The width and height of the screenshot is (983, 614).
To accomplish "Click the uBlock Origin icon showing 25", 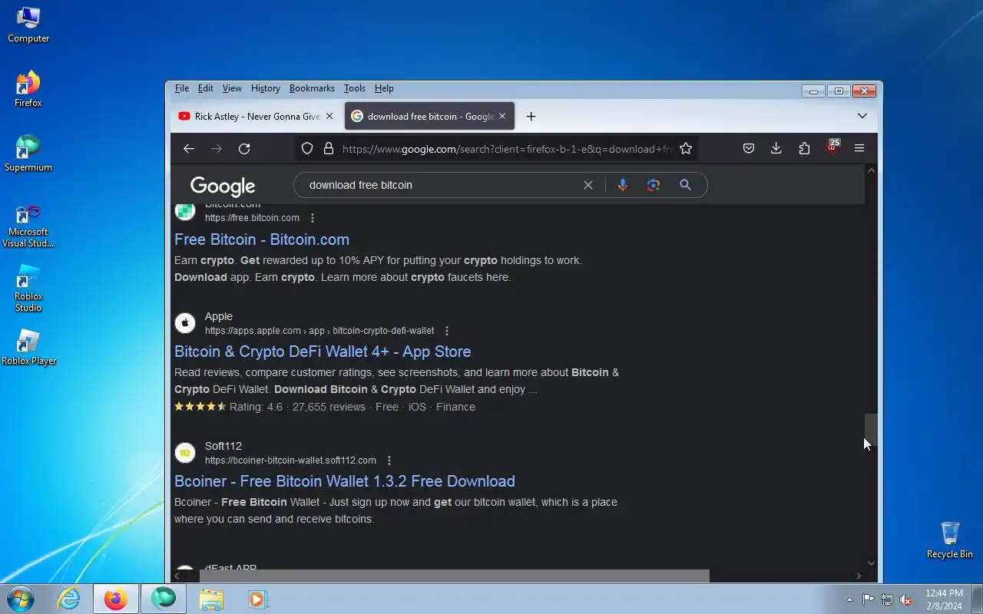I will (832, 147).
